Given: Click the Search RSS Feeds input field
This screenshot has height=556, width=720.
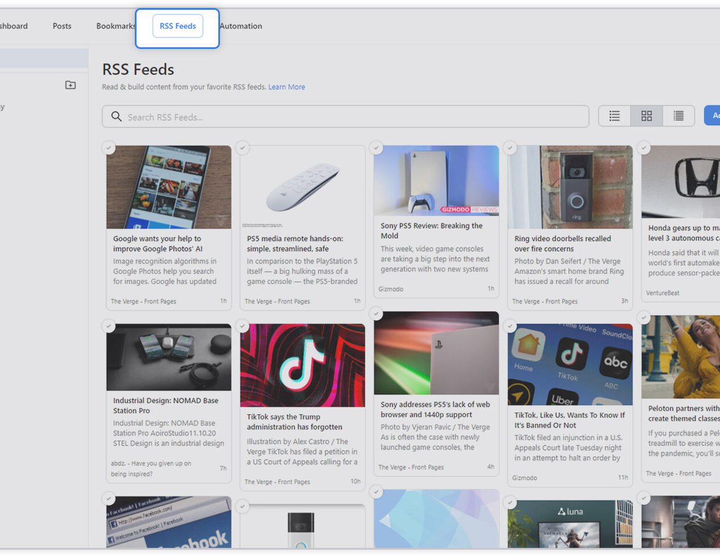Looking at the screenshot, I should coord(346,116).
